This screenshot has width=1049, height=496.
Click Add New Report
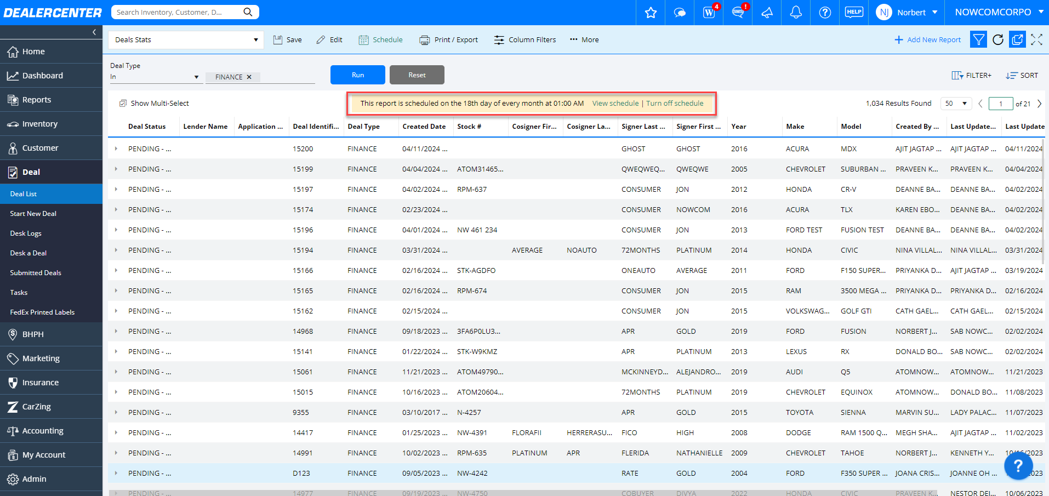pyautogui.click(x=927, y=39)
